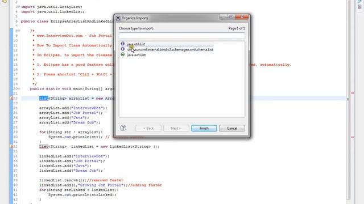
Task: Click the import java.util.LinkedList line
Action: (53, 11)
